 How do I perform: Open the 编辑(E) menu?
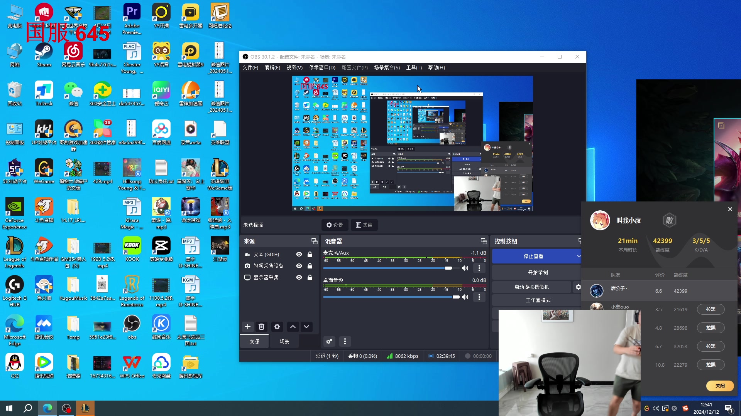click(x=272, y=67)
